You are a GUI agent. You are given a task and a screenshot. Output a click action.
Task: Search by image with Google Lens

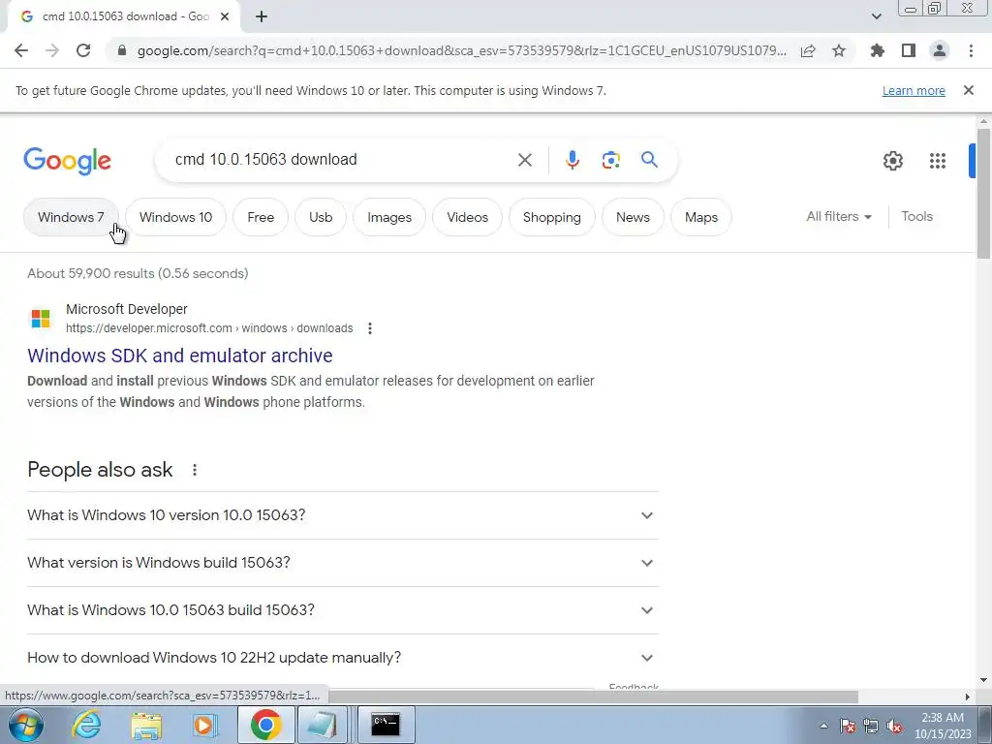tap(610, 160)
